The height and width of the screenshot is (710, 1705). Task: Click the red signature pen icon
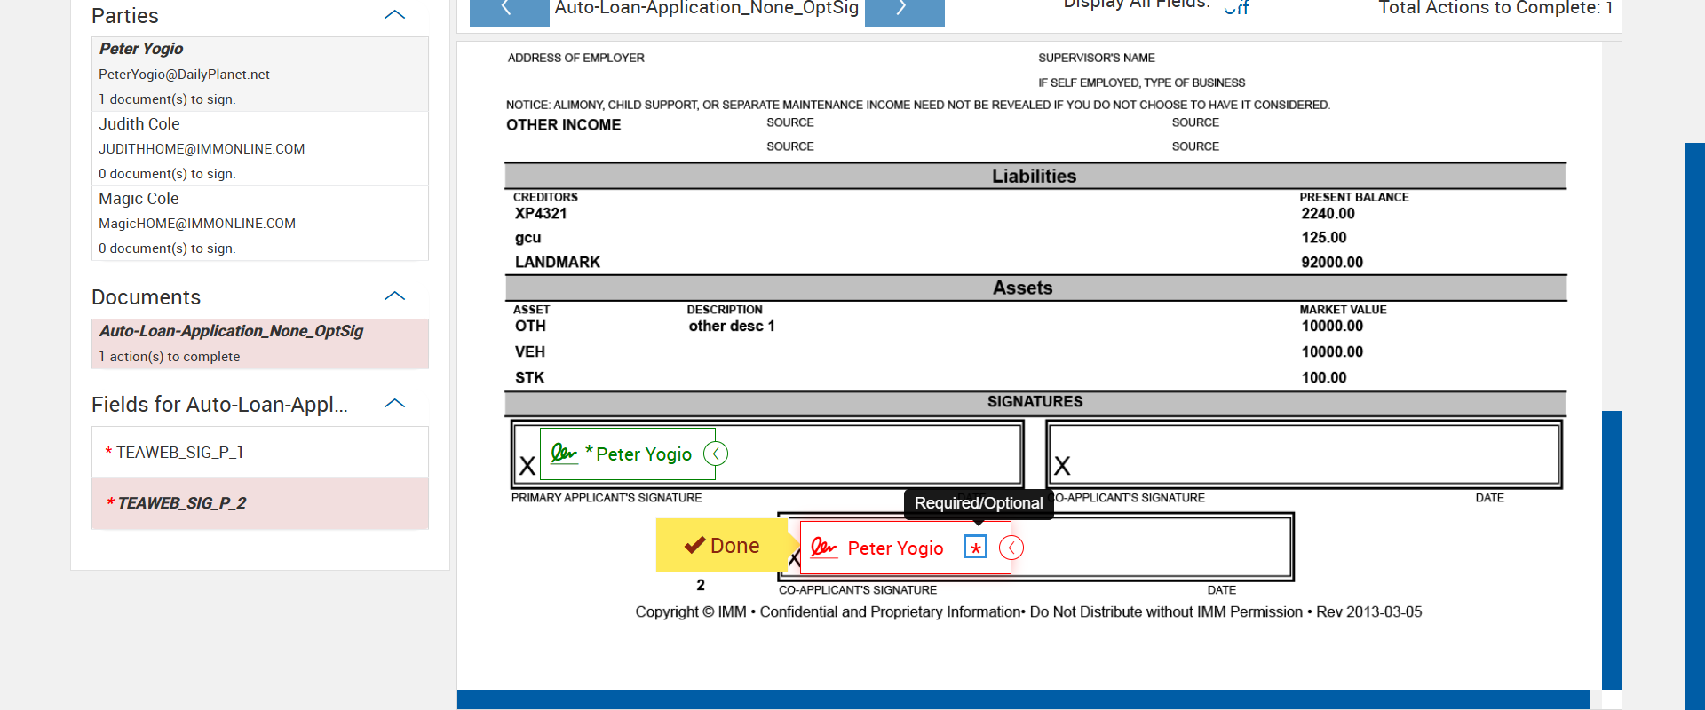[x=824, y=548]
